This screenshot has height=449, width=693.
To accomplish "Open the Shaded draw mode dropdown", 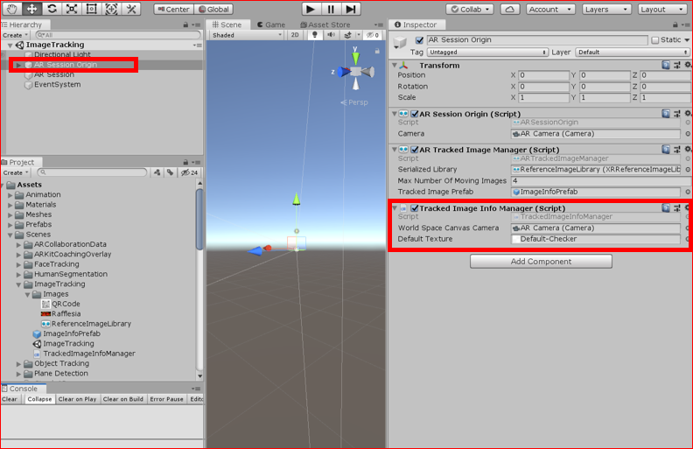I will click(247, 35).
